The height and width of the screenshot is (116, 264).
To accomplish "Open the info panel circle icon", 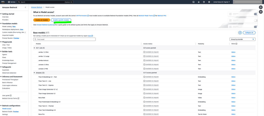I will 260,7.
